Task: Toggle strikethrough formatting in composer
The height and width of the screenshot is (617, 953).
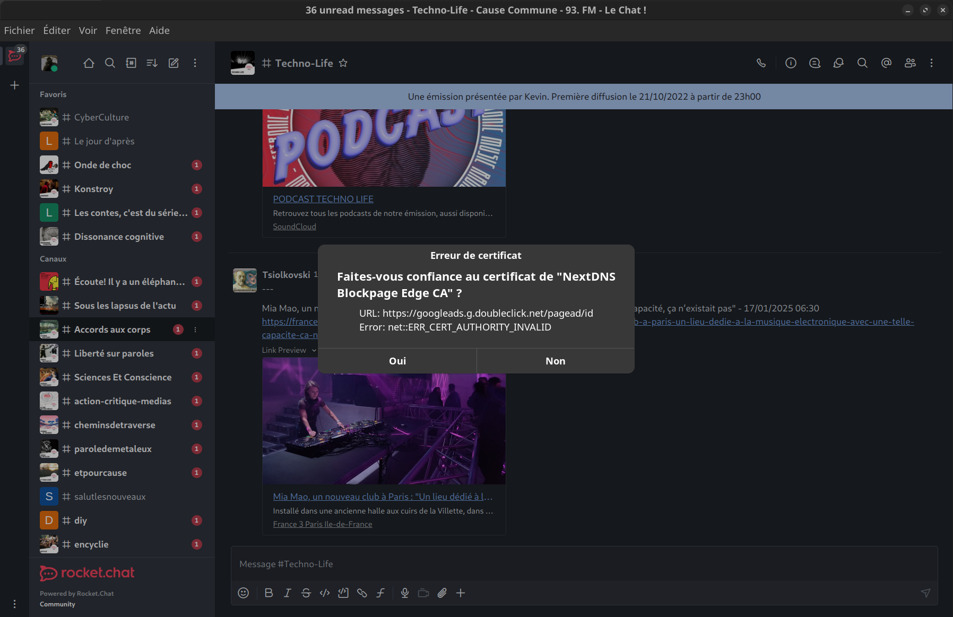Action: pos(306,593)
